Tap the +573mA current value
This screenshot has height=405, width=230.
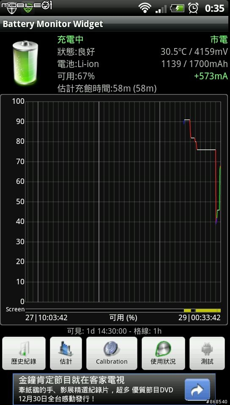(211, 76)
